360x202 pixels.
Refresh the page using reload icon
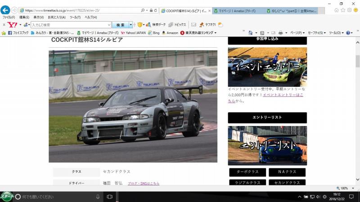coord(155,10)
